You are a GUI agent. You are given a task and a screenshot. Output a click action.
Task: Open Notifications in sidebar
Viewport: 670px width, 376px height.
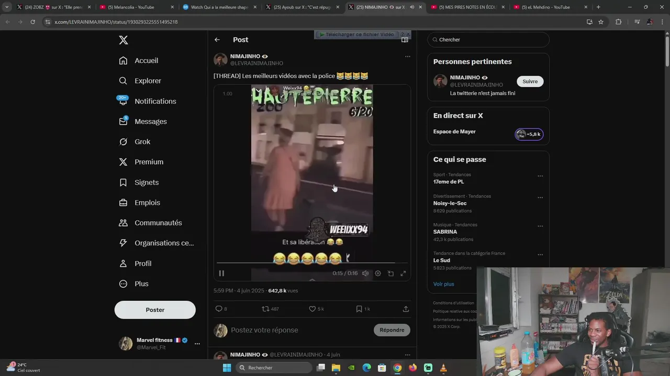148,101
